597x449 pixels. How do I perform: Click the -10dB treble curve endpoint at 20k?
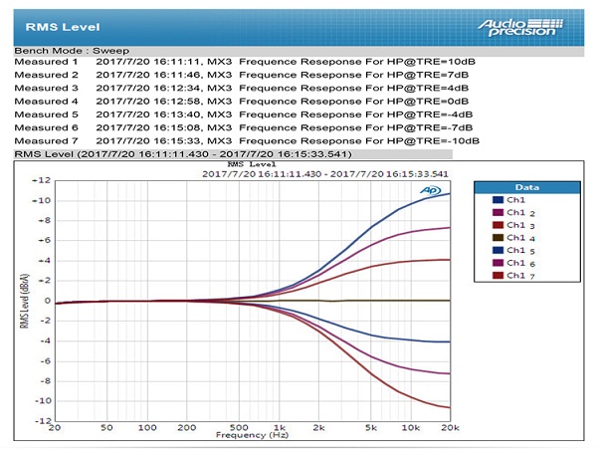pos(450,407)
